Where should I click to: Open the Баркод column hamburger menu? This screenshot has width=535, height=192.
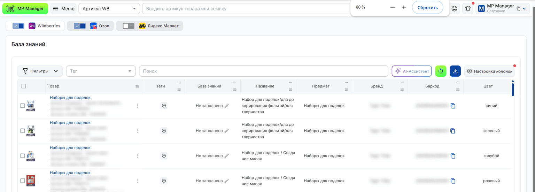(458, 90)
